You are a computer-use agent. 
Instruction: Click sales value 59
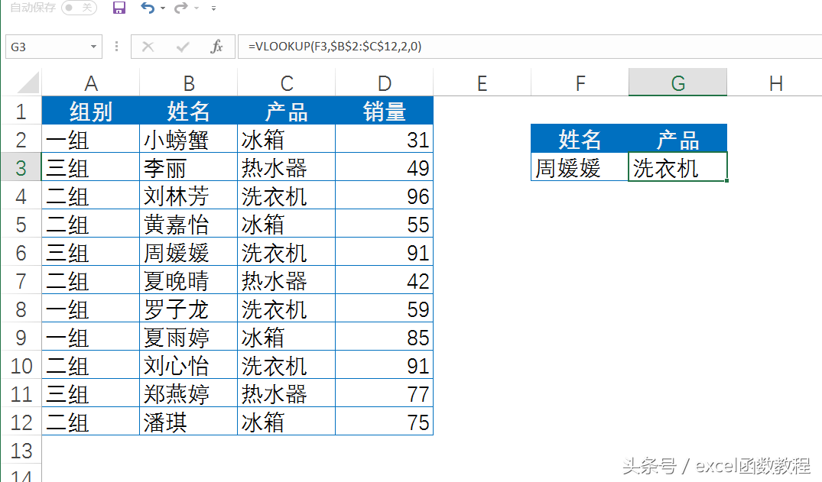[385, 309]
